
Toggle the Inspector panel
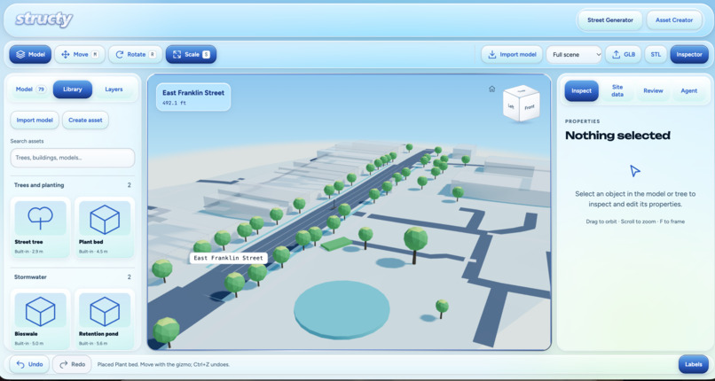pyautogui.click(x=689, y=54)
